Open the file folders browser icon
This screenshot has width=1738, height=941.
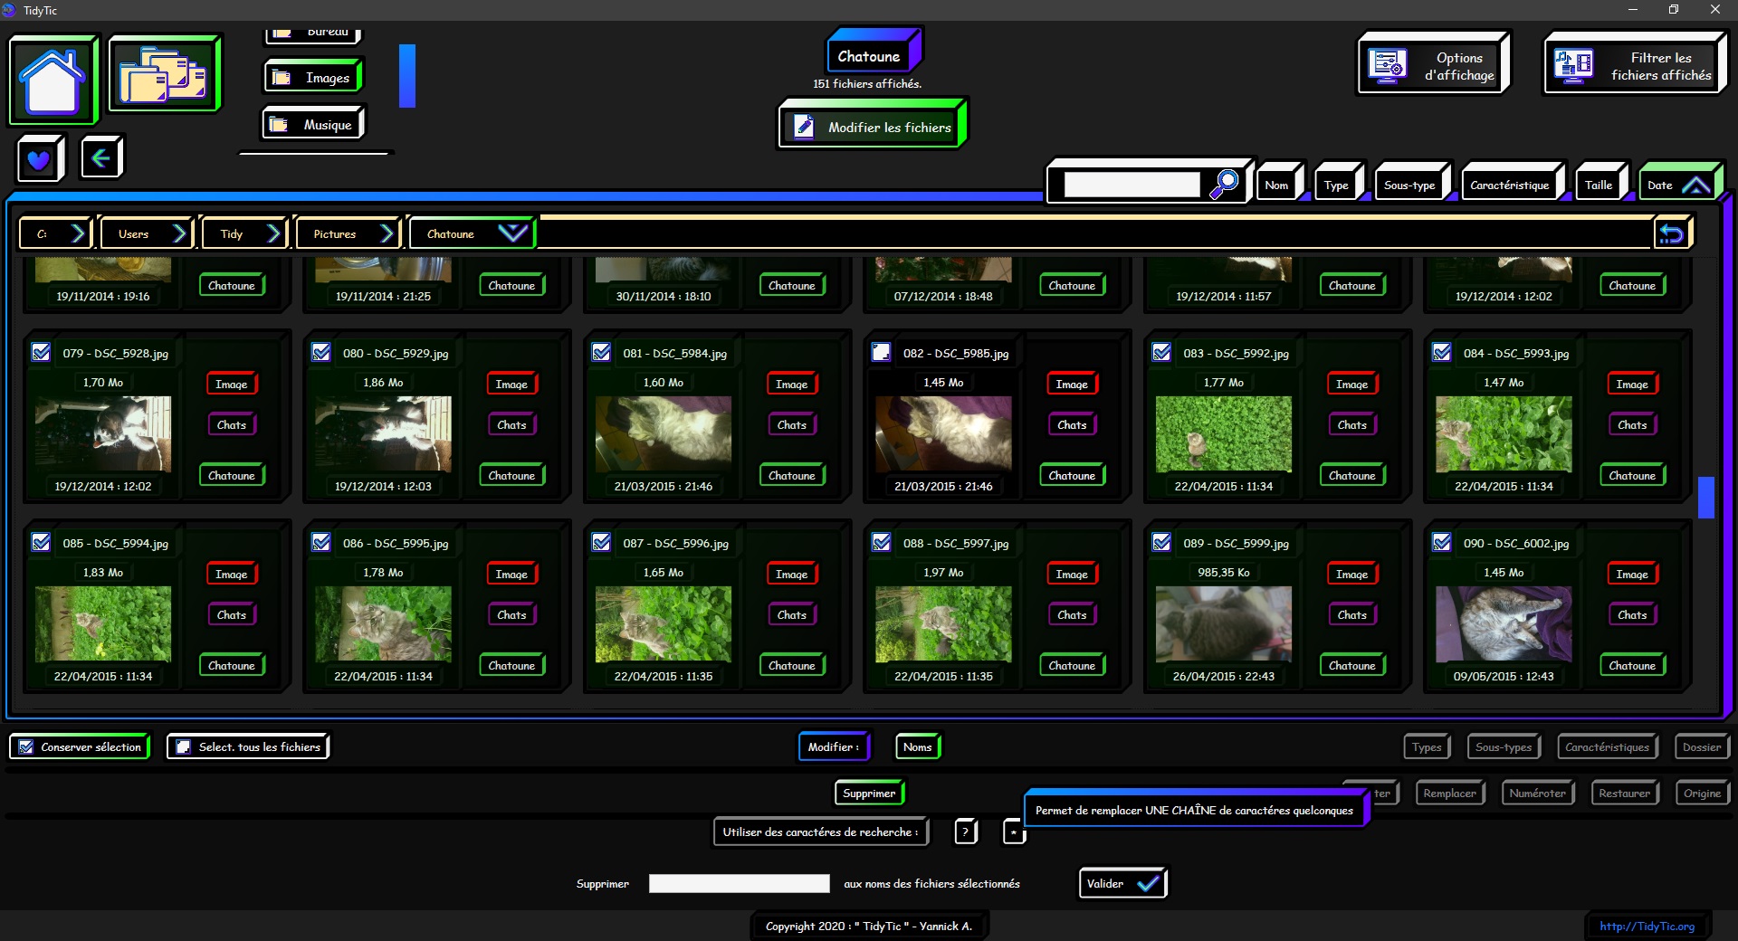[164, 75]
